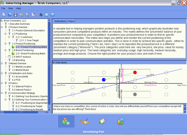
Task: Select empty circle directly above the gray dot
Action: point(135,87)
